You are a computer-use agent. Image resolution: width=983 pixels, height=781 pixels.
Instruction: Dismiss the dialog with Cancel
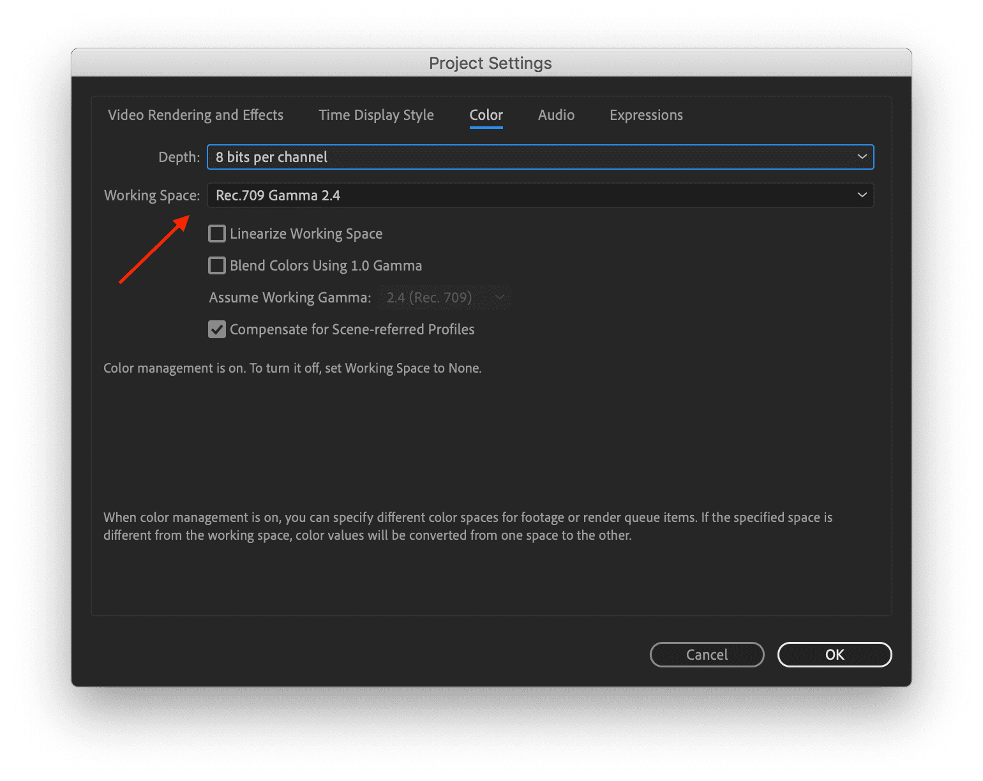[x=707, y=655]
